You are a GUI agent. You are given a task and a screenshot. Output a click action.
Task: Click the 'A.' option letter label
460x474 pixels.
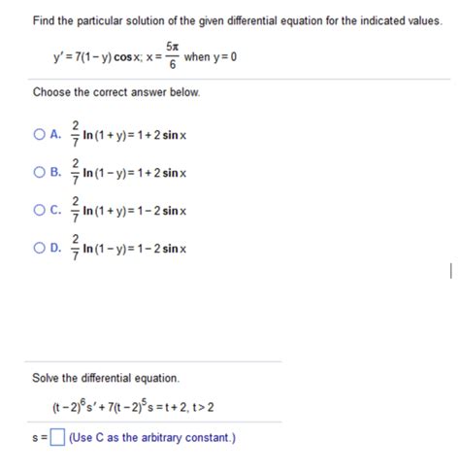pyautogui.click(x=55, y=134)
